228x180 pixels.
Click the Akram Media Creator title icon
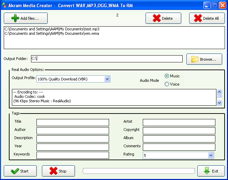click(x=4, y=5)
